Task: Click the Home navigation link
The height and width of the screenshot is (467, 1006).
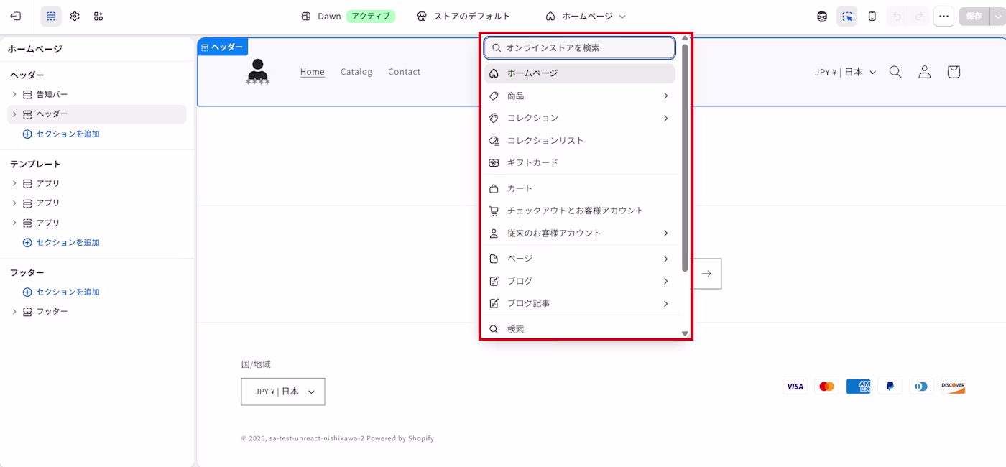Action: click(x=313, y=71)
